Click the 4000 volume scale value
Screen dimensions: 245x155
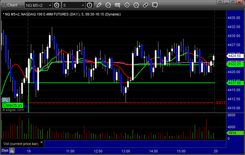point(231,127)
